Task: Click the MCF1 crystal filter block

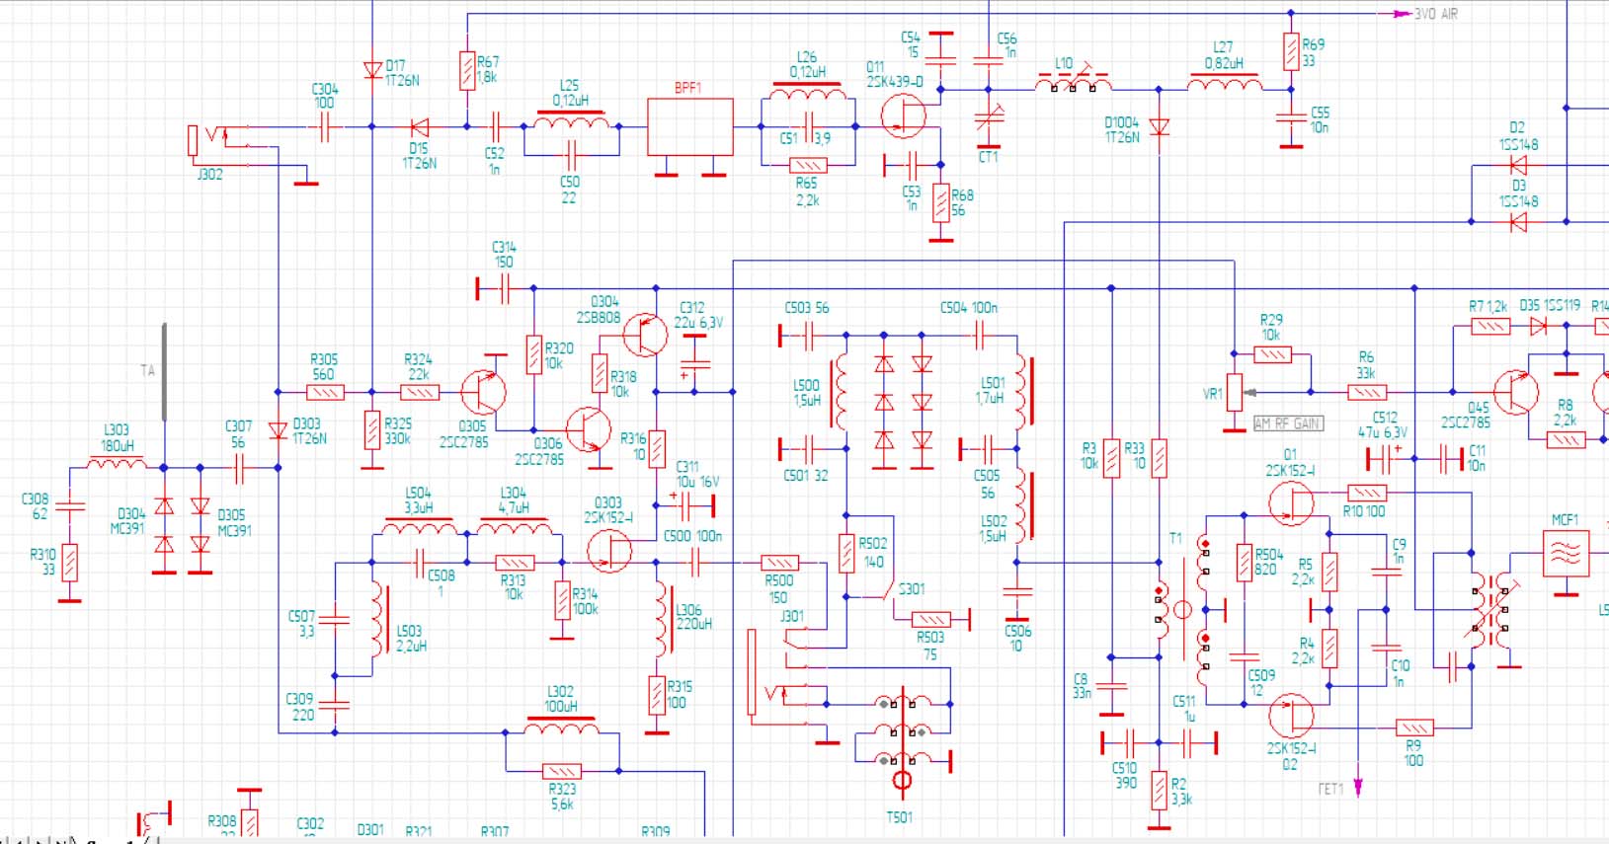Action: (x=1566, y=554)
